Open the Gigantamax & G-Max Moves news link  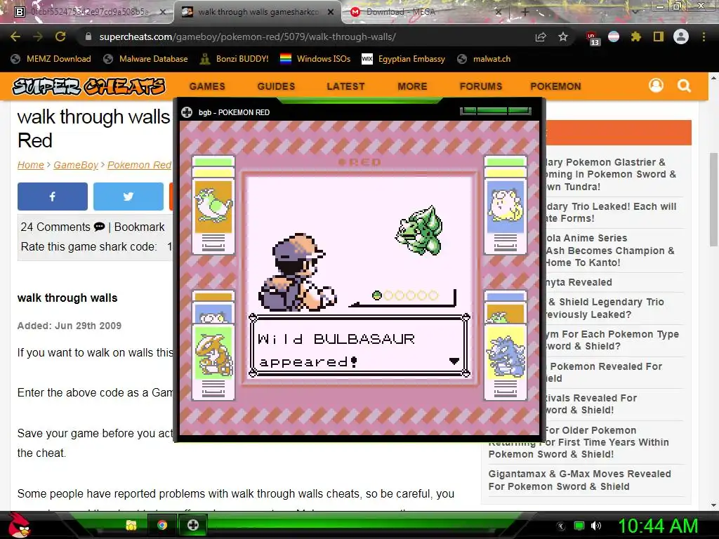579,480
